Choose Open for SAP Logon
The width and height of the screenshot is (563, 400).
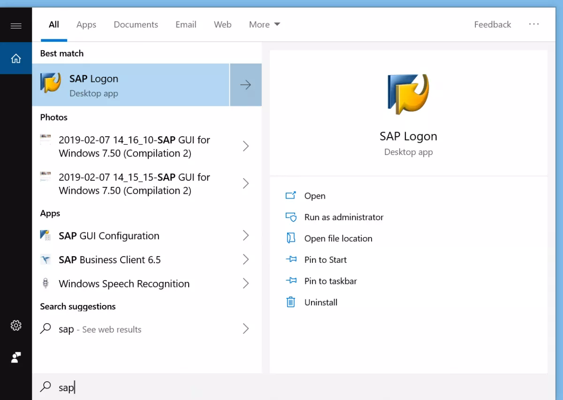(x=315, y=196)
